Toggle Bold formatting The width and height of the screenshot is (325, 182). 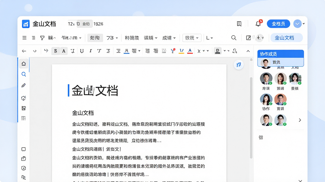56,51
